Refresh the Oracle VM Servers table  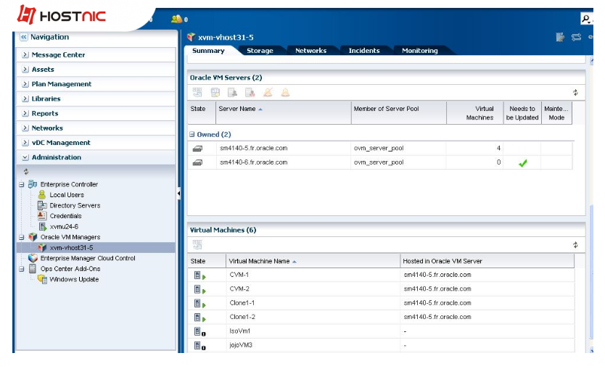[x=575, y=93]
